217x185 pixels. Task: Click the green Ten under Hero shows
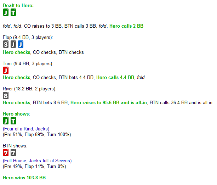13,121
